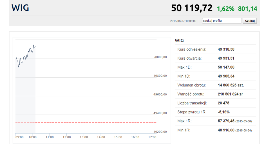
Task: Click the 13:00 label on time axis
Action: [x=84, y=137]
